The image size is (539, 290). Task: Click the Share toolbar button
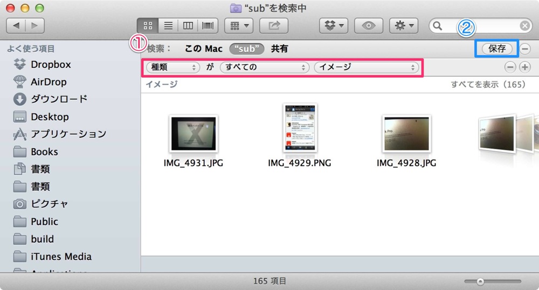point(274,25)
